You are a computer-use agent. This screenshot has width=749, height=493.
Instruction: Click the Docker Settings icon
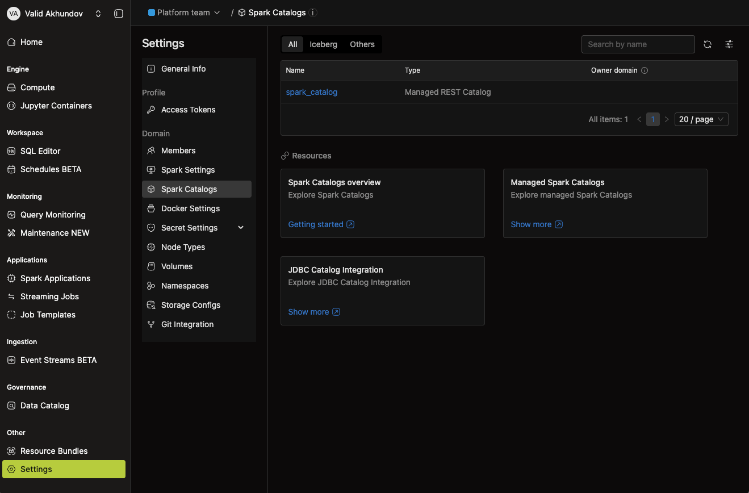point(151,208)
